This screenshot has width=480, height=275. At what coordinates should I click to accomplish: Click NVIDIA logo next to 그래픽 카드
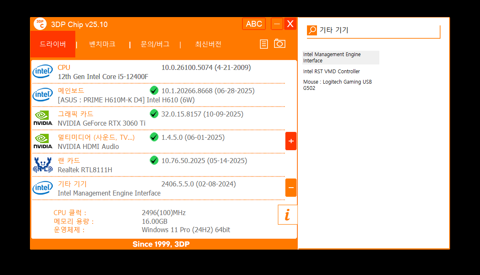(x=43, y=118)
